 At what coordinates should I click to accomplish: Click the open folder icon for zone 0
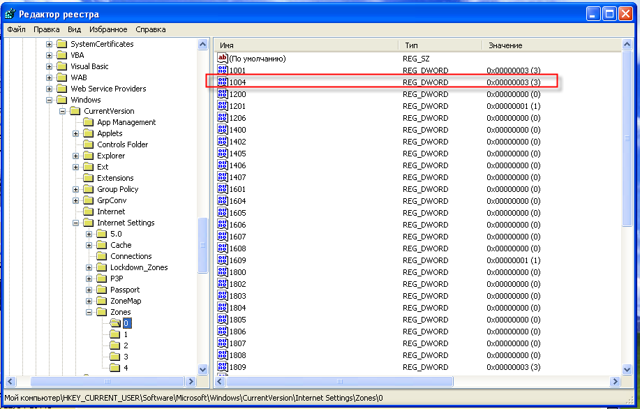tap(115, 323)
